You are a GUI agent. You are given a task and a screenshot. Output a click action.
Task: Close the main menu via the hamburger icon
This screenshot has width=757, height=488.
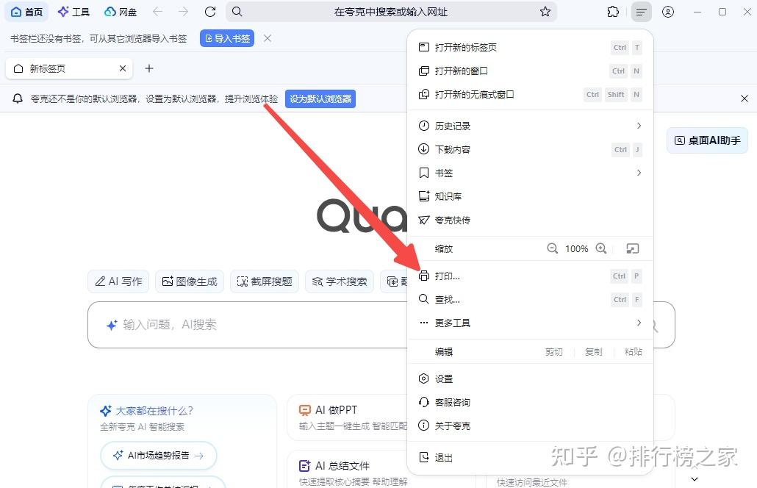pyautogui.click(x=641, y=12)
